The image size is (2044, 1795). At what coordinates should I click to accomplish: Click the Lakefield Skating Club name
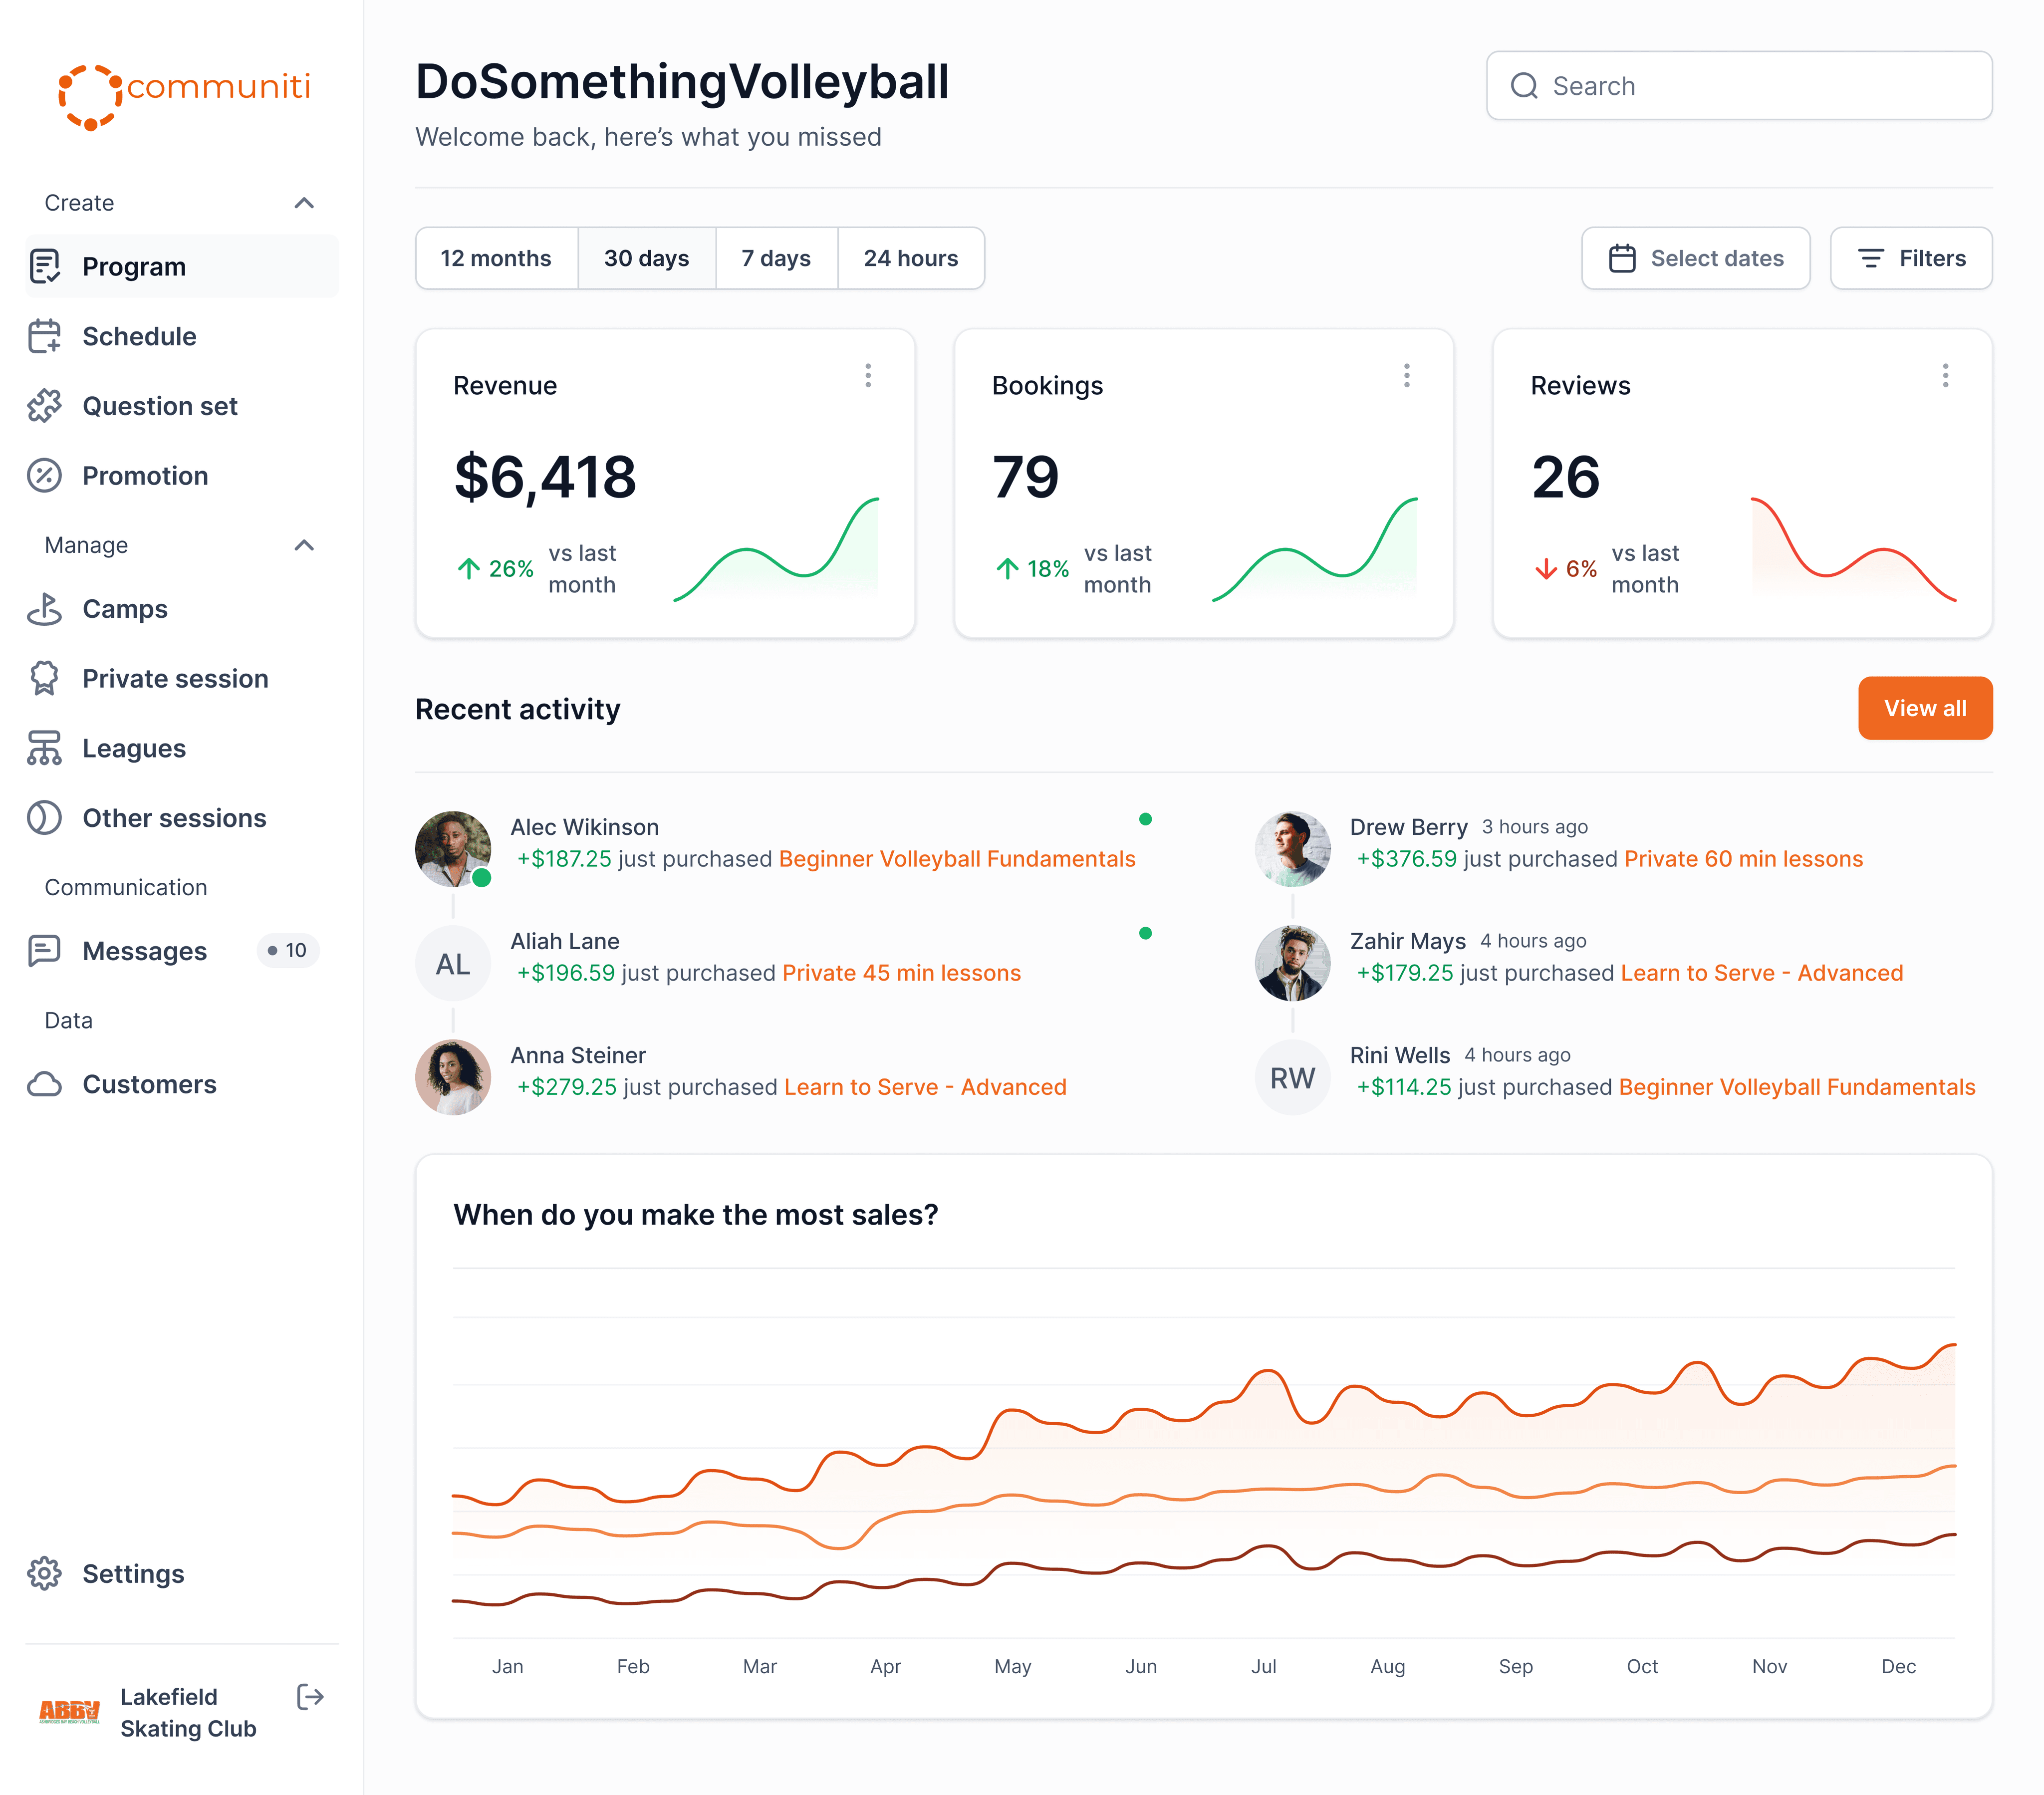(189, 1712)
